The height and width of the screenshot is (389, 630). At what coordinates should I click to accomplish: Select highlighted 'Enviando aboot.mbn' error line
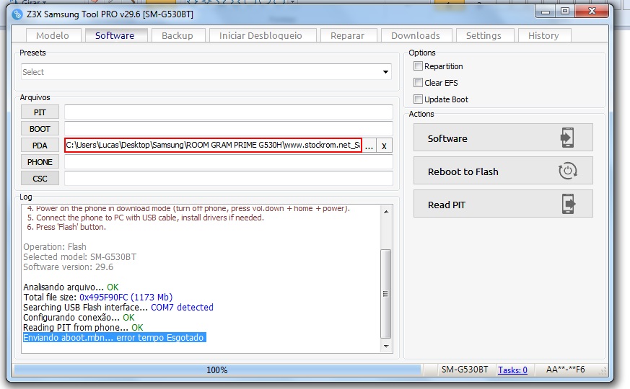(x=115, y=338)
